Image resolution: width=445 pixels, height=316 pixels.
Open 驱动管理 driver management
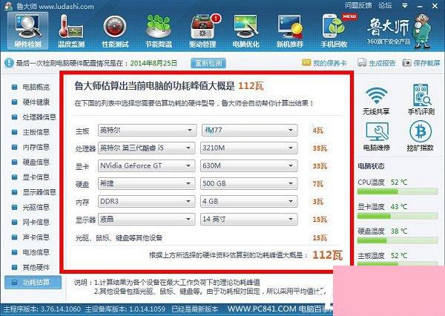(202, 30)
